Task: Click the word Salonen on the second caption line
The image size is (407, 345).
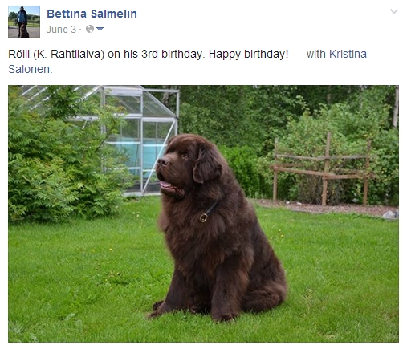Action: [x=29, y=69]
